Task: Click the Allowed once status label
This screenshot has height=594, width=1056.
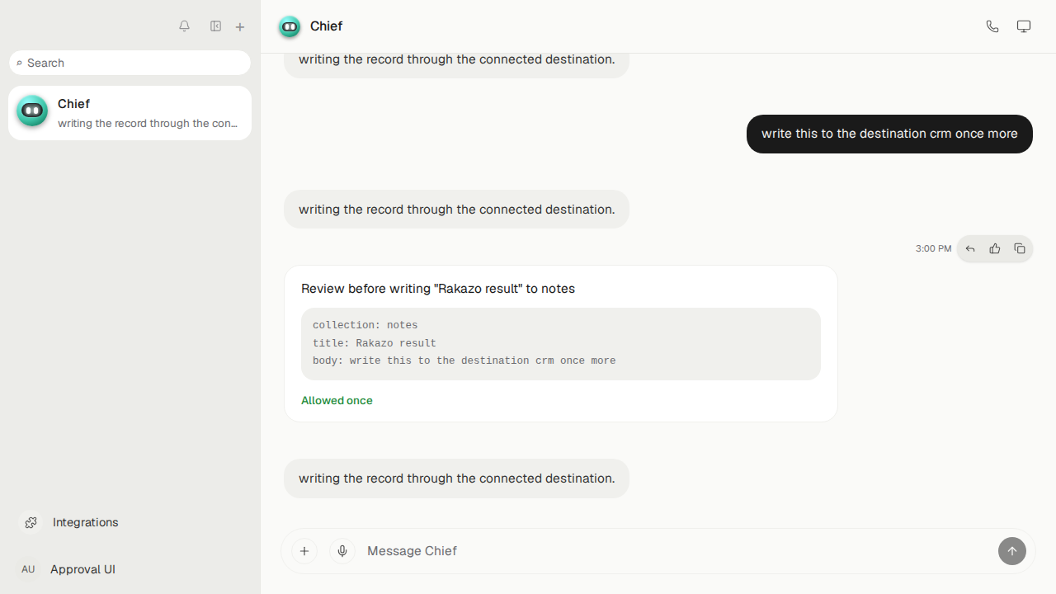Action: coord(337,400)
